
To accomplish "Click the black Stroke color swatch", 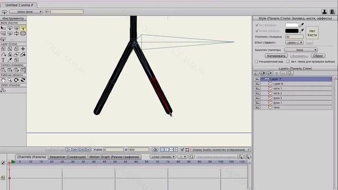I will [x=292, y=31].
